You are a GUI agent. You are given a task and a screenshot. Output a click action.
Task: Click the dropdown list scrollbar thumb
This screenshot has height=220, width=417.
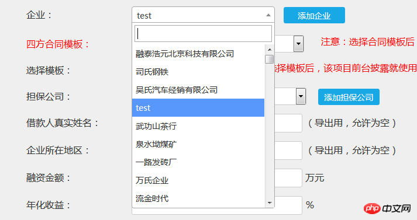[x=270, y=59]
